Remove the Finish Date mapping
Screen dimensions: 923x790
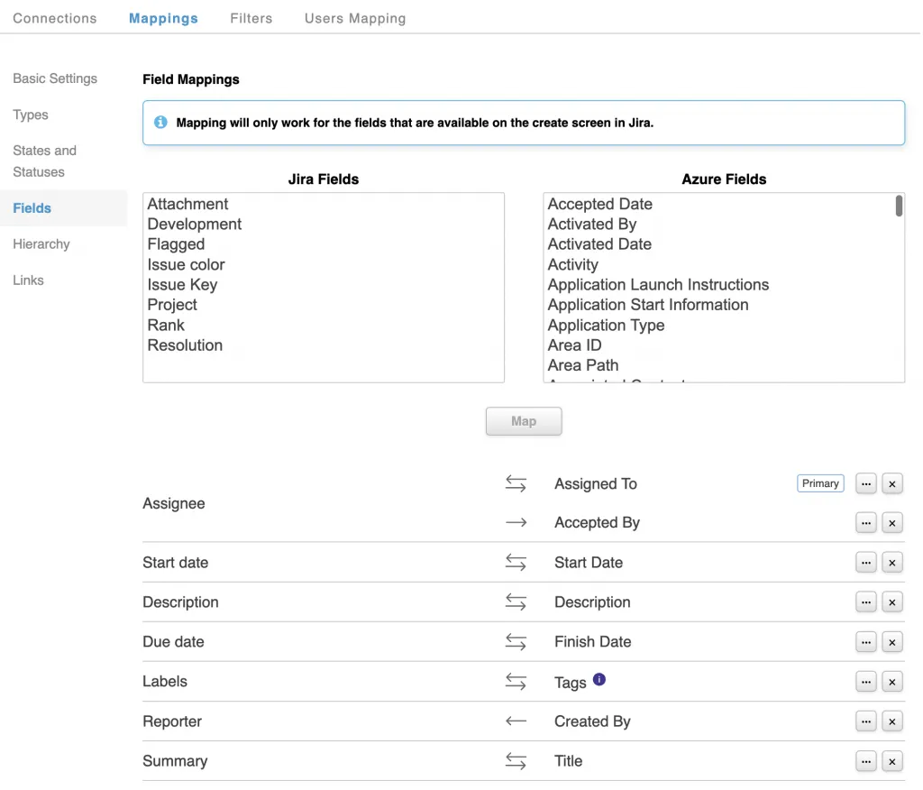click(891, 642)
